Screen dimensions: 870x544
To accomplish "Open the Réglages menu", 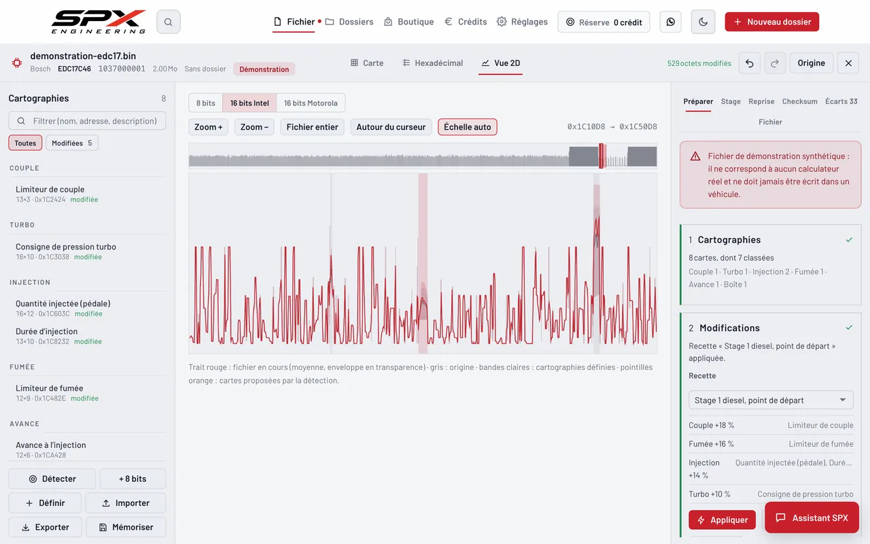I will point(522,22).
